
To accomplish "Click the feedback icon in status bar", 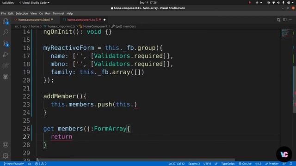I will pyautogui.click(x=284, y=164).
